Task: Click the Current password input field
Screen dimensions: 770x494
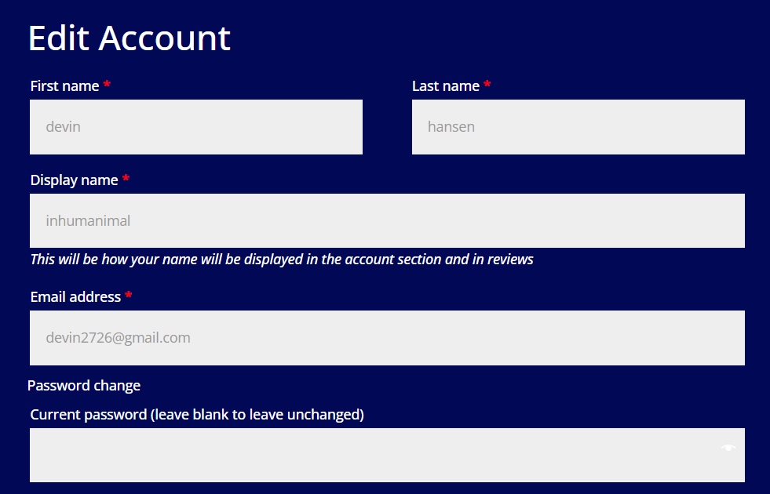Action: coord(387,456)
